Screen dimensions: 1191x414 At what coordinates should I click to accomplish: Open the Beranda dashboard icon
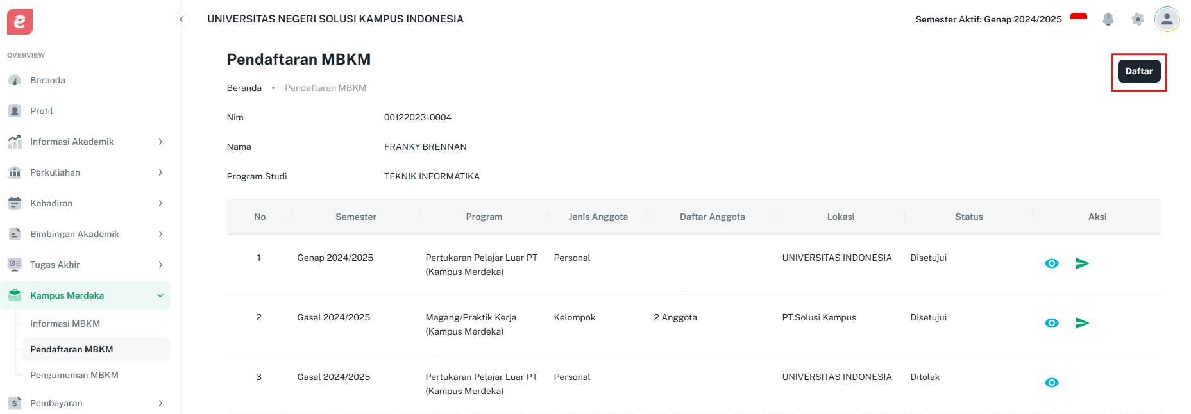pyautogui.click(x=16, y=80)
